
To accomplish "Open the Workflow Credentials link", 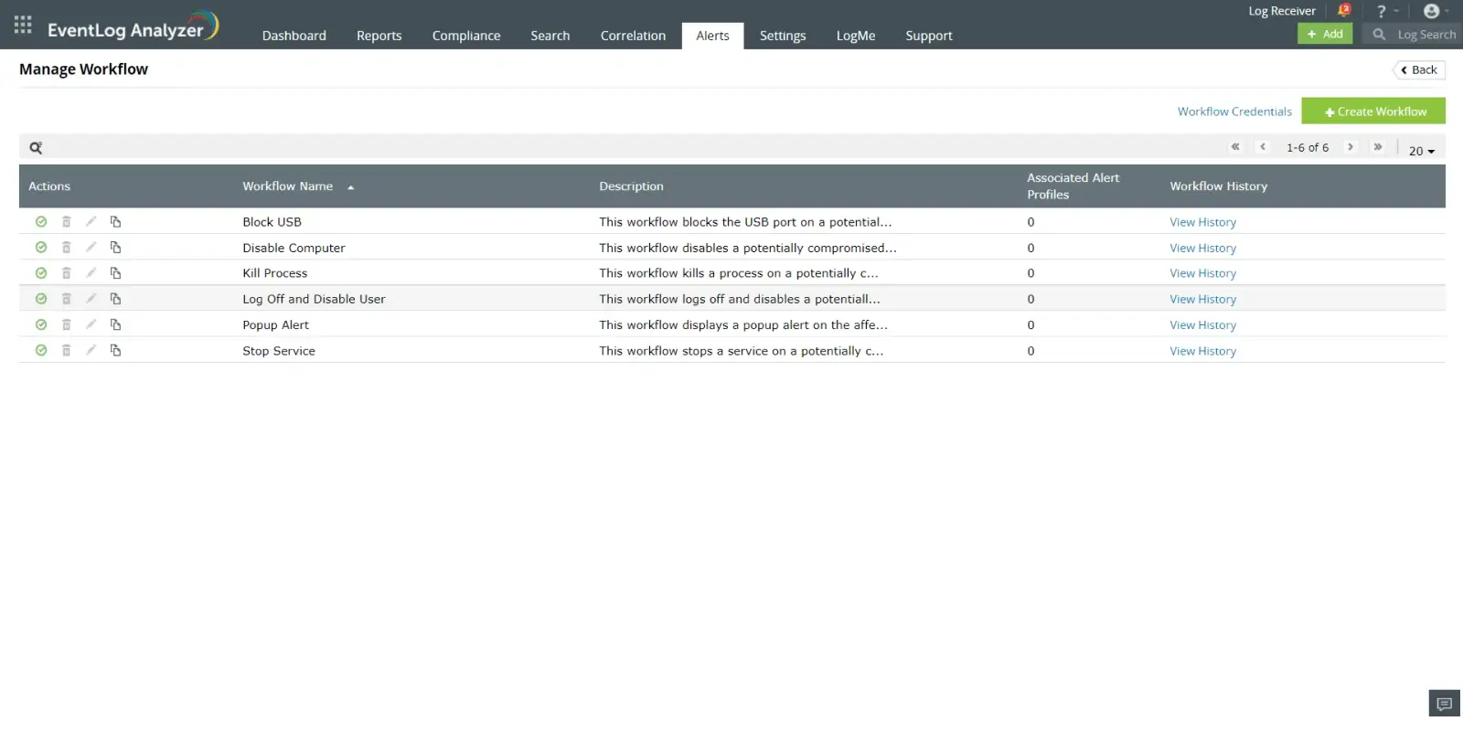I will [1234, 111].
